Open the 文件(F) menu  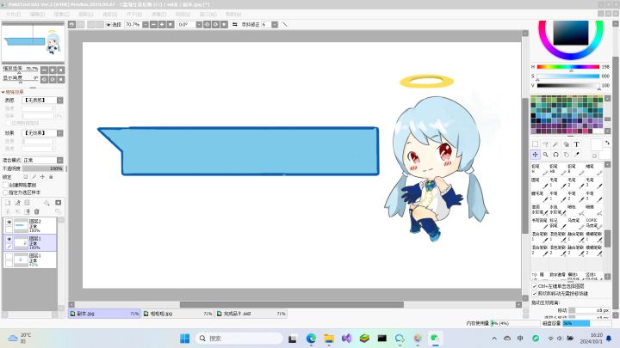[13, 15]
